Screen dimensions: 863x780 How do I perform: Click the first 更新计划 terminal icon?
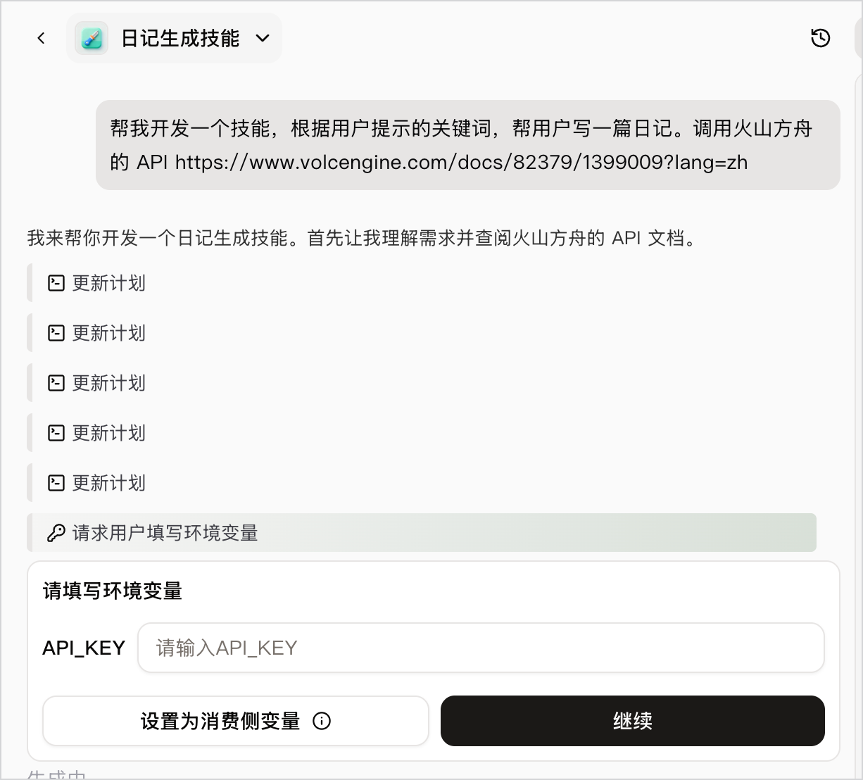click(56, 283)
